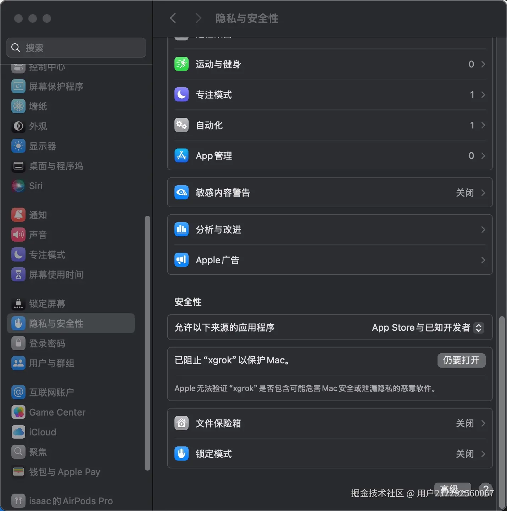Viewport: 507px width, 511px height.
Task: Click the 搜索 search field
Action: click(76, 48)
